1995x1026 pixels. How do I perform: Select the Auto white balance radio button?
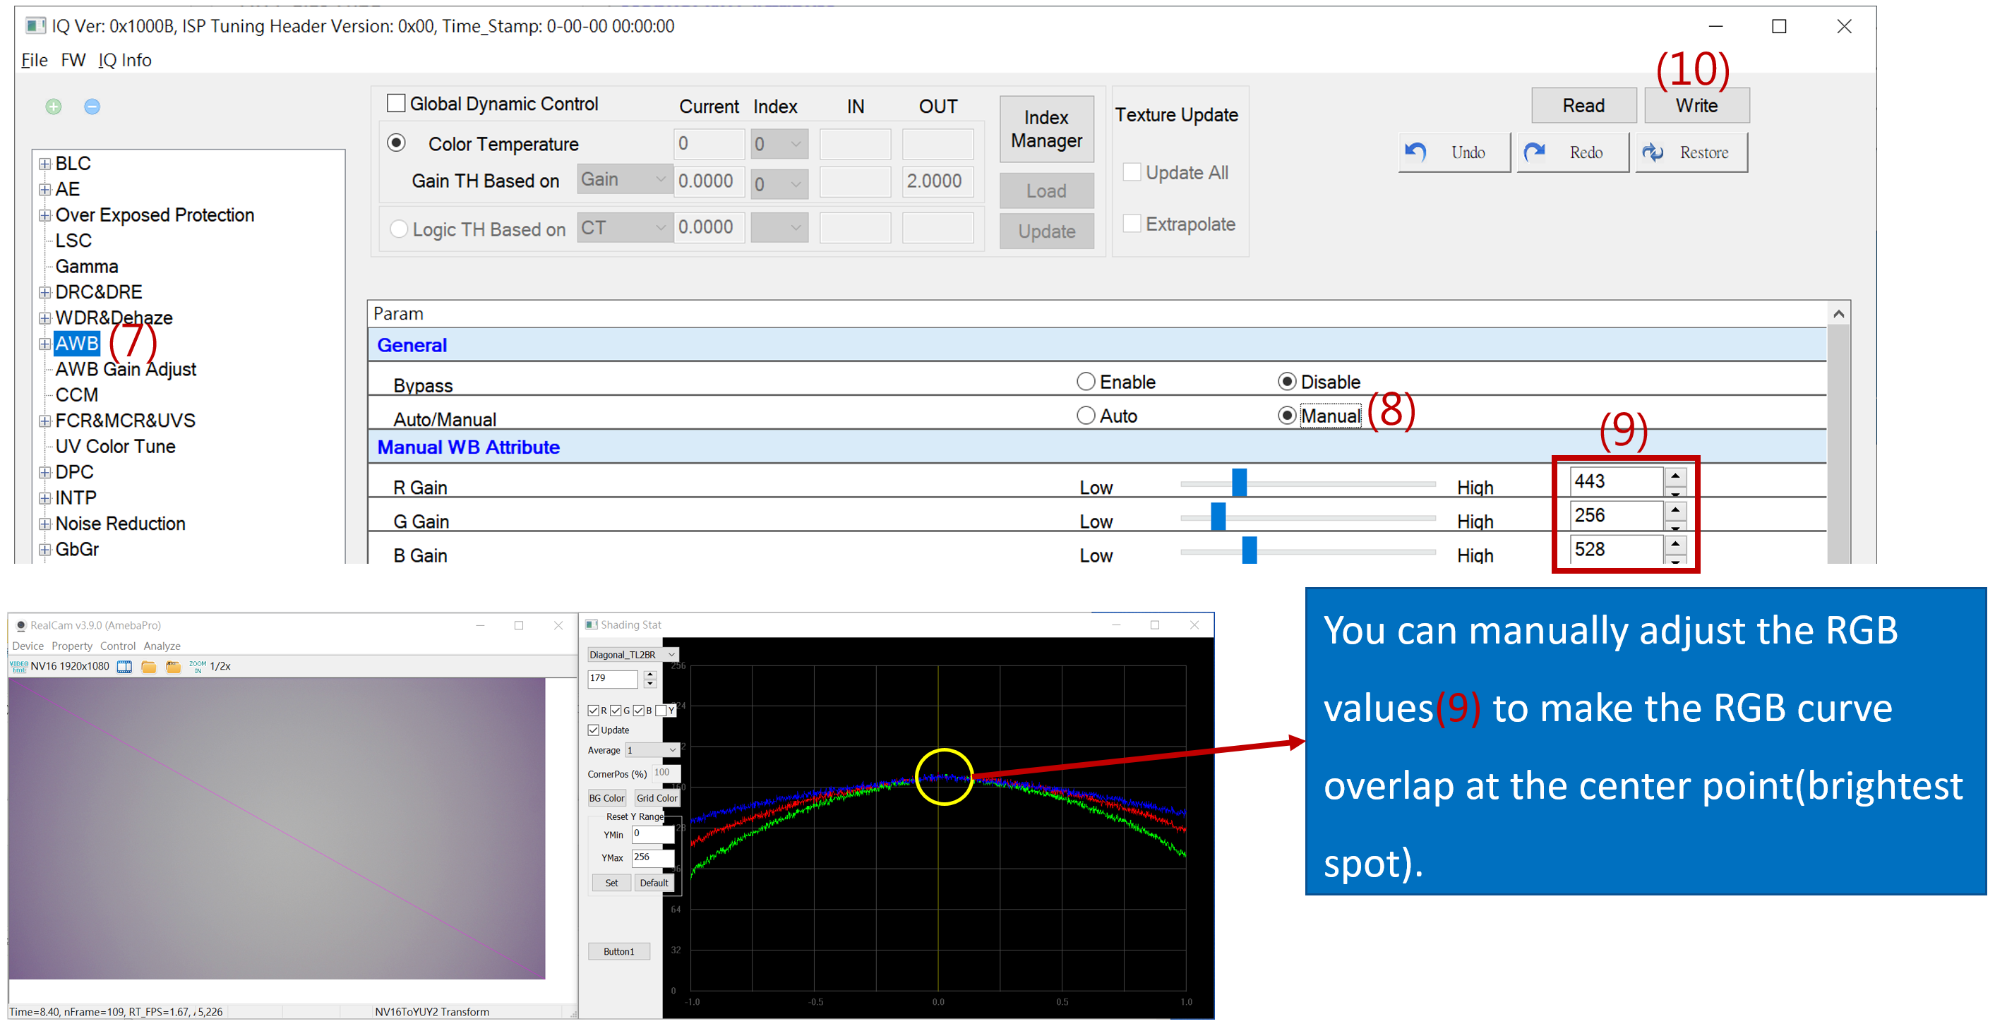click(1086, 416)
